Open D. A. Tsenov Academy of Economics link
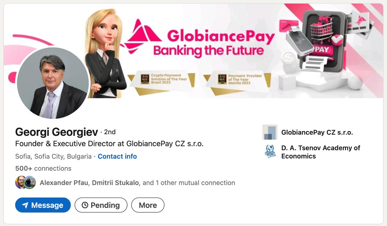This screenshot has height=226, width=387. tap(320, 152)
